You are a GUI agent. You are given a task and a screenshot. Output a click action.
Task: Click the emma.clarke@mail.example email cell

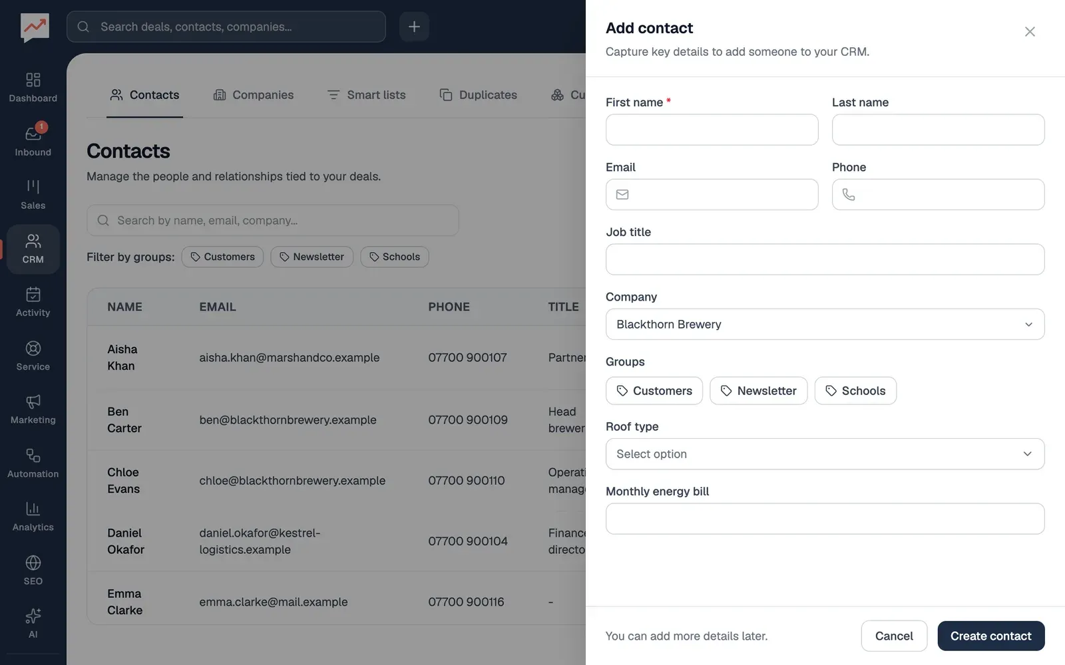pos(274,602)
